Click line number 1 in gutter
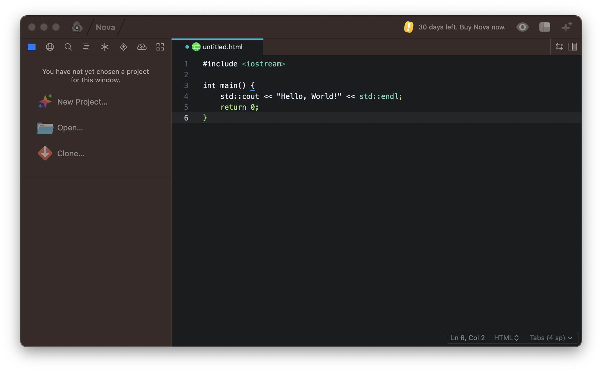 (186, 64)
